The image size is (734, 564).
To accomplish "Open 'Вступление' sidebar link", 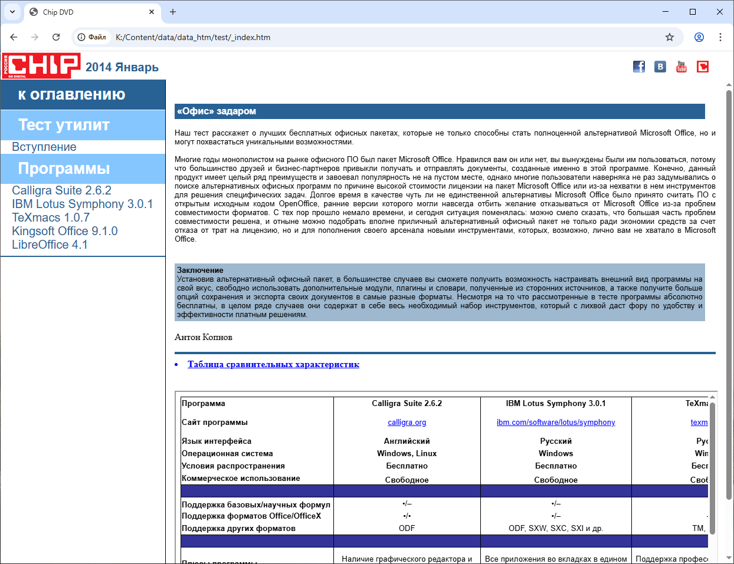I will click(x=44, y=147).
